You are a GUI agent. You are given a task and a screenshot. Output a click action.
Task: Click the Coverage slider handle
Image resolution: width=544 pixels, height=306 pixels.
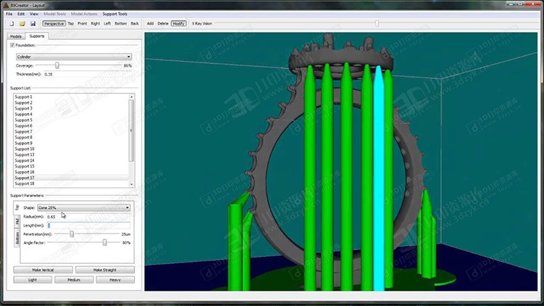57,65
